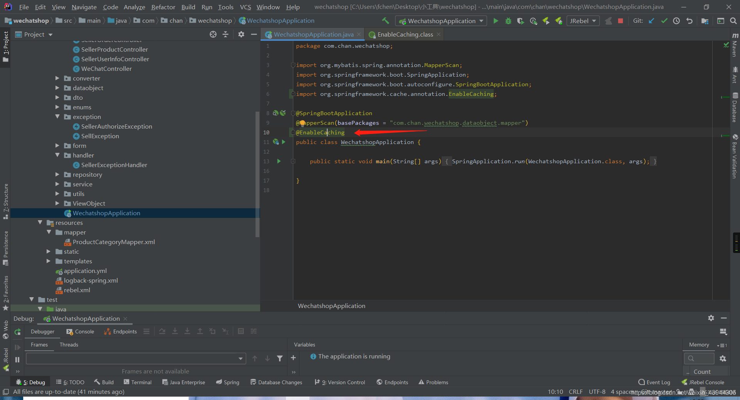The height and width of the screenshot is (400, 740).
Task: Toggle the Bean Validation tool window
Action: [x=735, y=156]
